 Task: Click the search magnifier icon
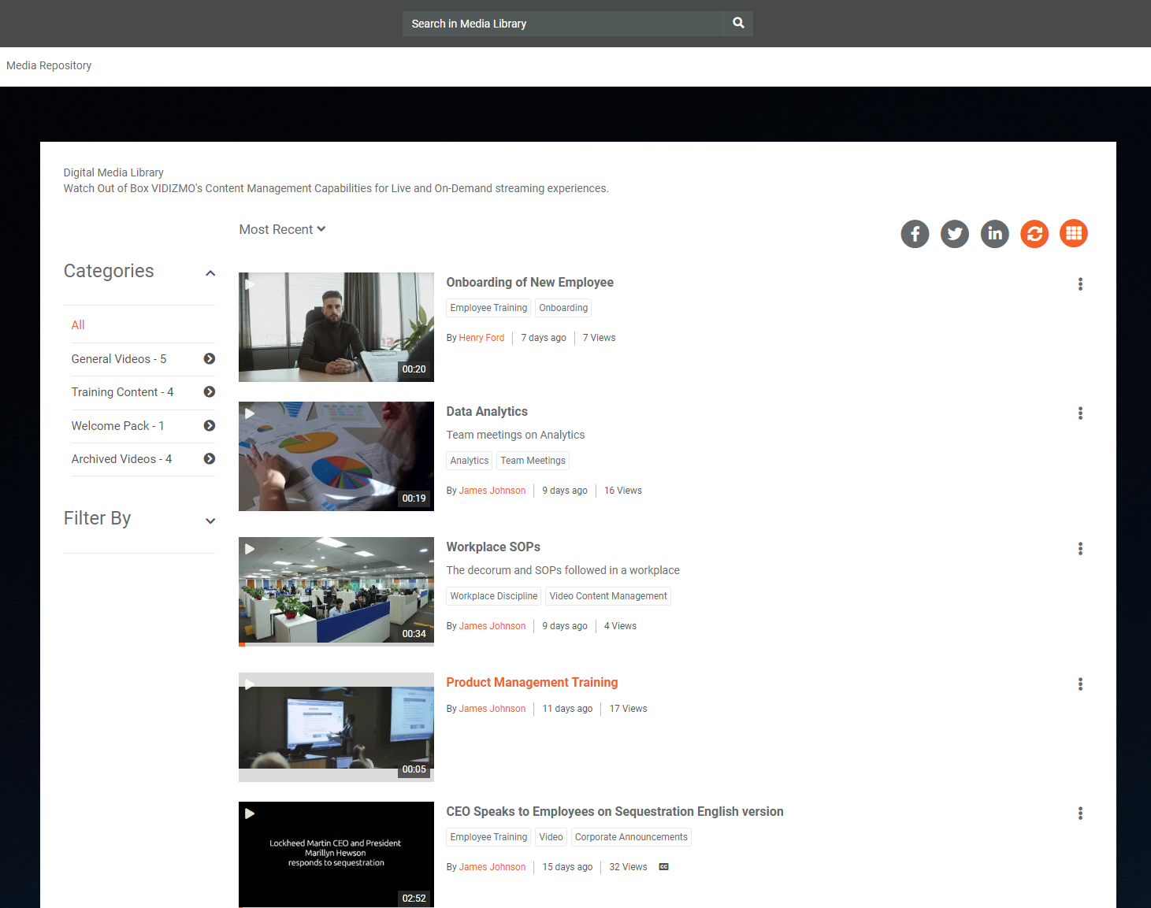(x=738, y=24)
